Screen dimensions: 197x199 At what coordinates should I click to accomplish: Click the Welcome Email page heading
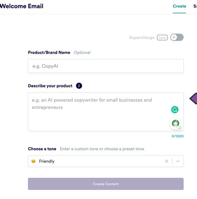[22, 6]
